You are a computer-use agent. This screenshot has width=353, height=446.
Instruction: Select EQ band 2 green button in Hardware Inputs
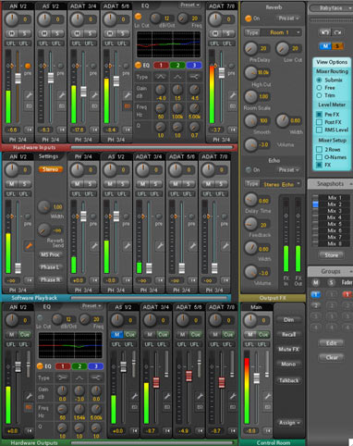click(177, 65)
